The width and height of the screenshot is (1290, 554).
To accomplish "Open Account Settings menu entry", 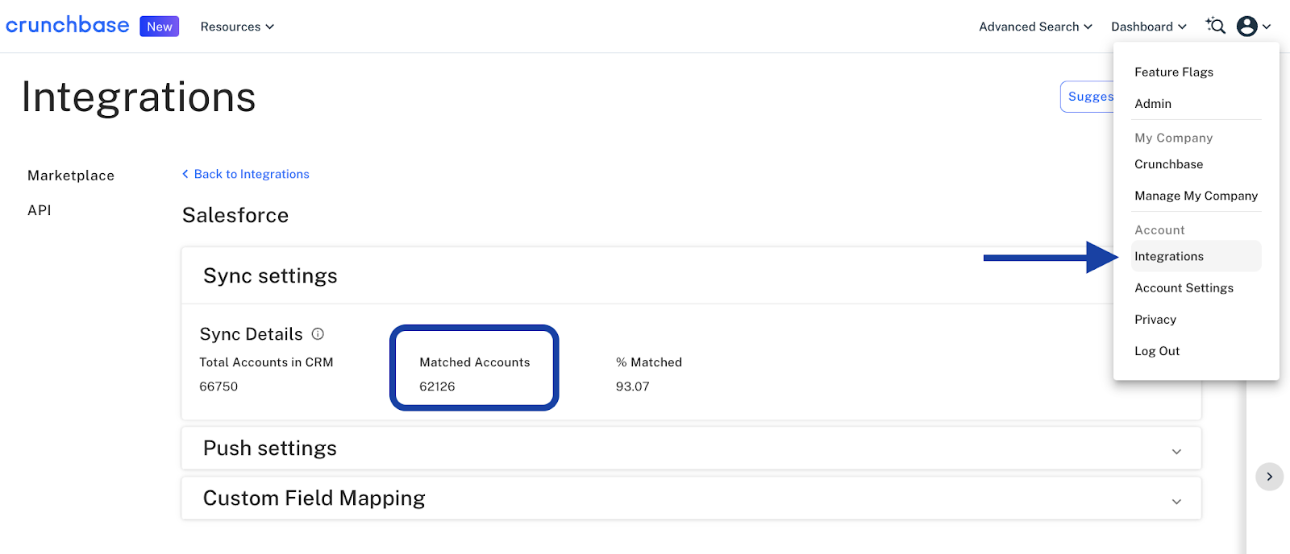I will [1184, 287].
